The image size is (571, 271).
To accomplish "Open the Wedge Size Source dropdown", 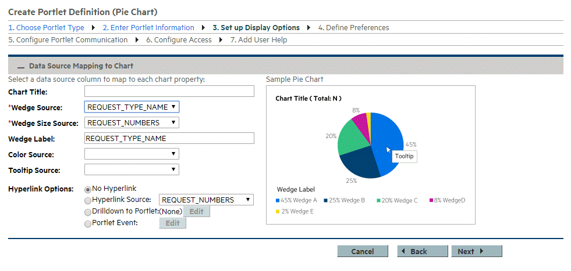I will click(132, 122).
